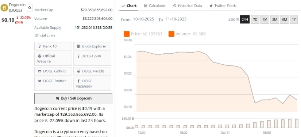Click the last volume bar in the chart
The width and height of the screenshot is (301, 137).
tap(297, 123)
